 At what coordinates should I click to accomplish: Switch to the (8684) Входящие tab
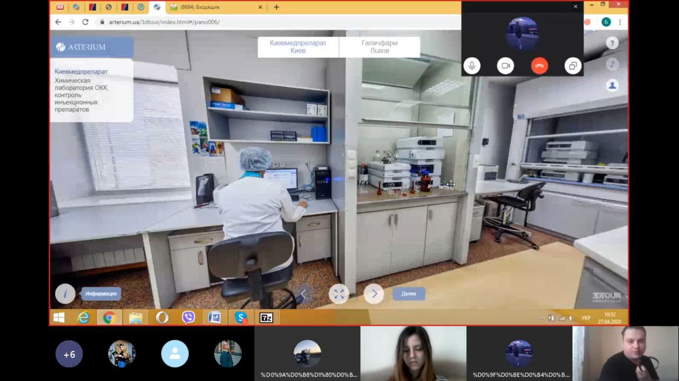click(215, 7)
